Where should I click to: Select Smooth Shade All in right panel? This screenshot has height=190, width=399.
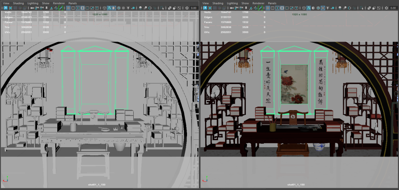point(309,8)
